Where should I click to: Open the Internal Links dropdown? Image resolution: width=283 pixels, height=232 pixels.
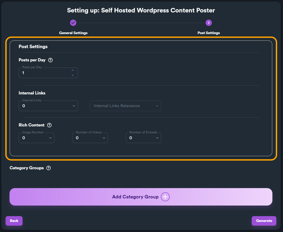(48, 106)
